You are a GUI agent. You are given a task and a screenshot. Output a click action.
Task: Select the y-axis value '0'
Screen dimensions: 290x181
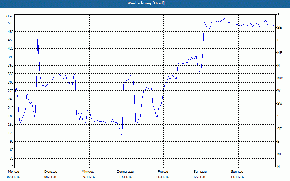click(x=12, y=167)
